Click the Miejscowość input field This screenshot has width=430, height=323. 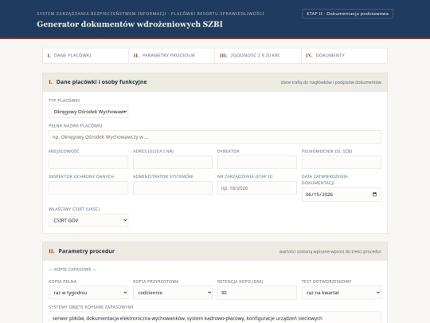click(88, 163)
